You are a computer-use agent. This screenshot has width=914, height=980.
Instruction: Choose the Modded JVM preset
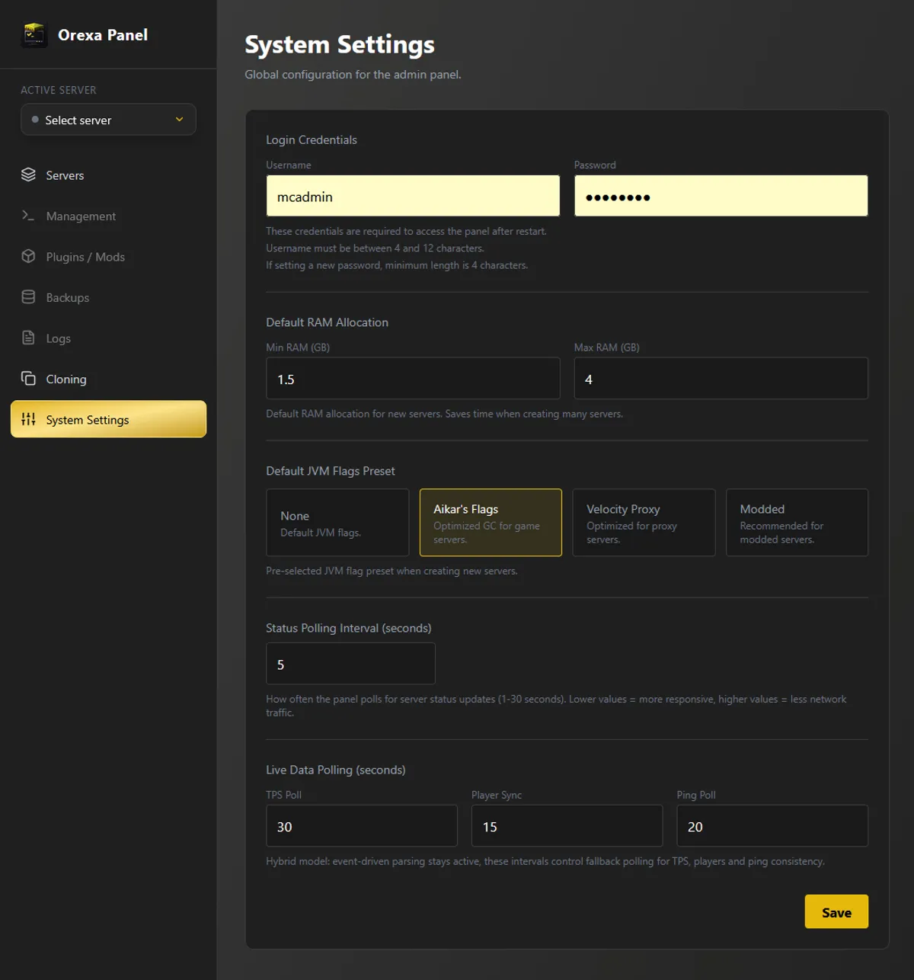pos(797,523)
